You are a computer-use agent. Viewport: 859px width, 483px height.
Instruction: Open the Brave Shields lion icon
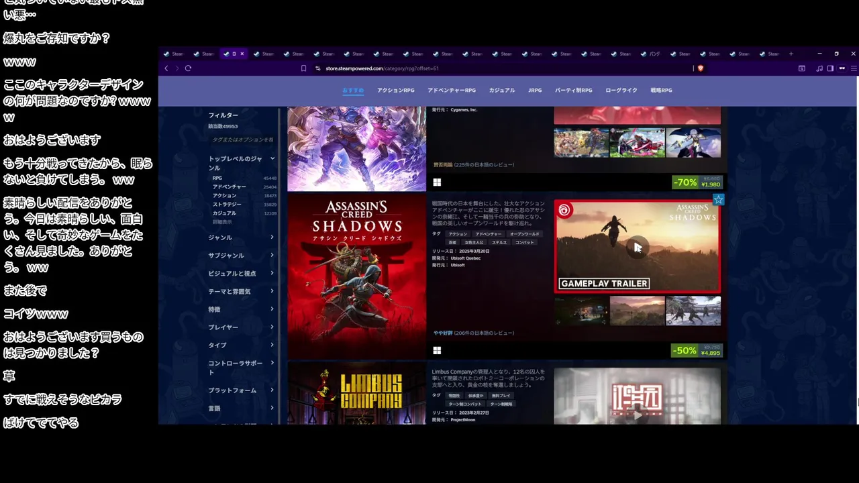coord(701,68)
